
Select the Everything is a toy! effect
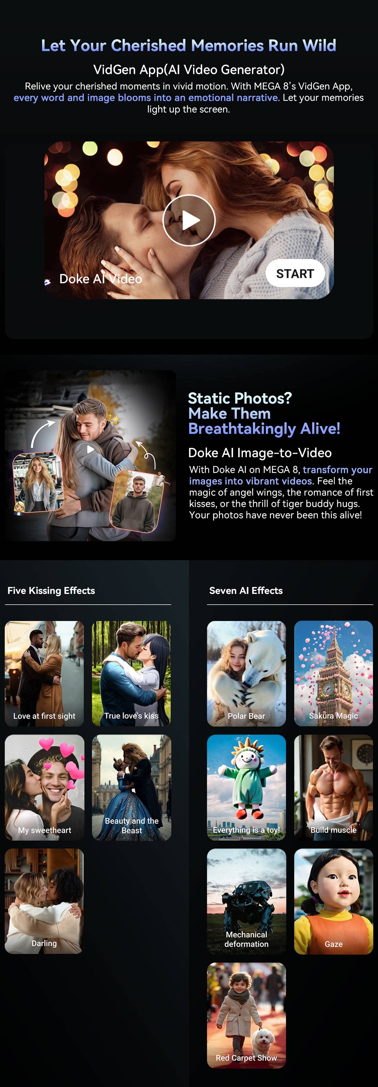pos(246,787)
